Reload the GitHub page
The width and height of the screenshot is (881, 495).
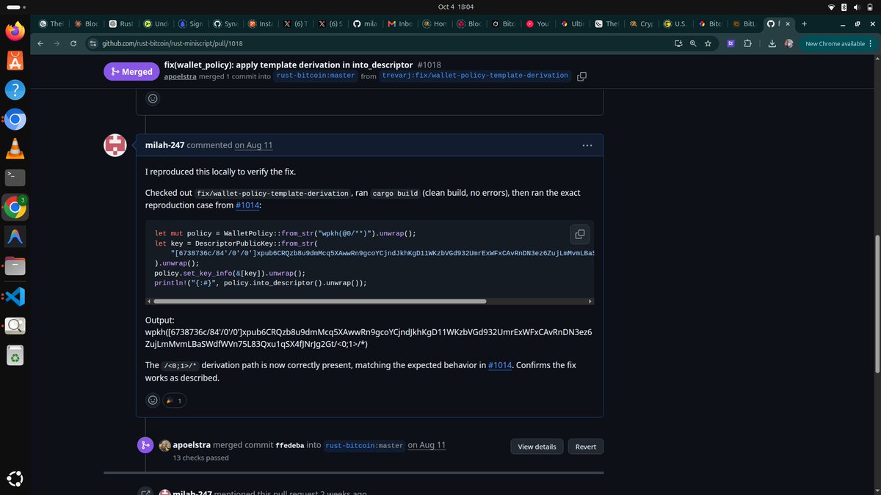(x=73, y=43)
